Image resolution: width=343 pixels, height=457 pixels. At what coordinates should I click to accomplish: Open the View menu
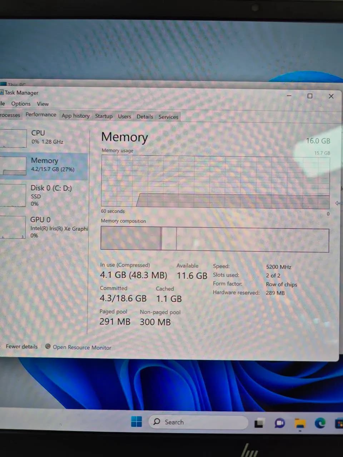coord(43,104)
